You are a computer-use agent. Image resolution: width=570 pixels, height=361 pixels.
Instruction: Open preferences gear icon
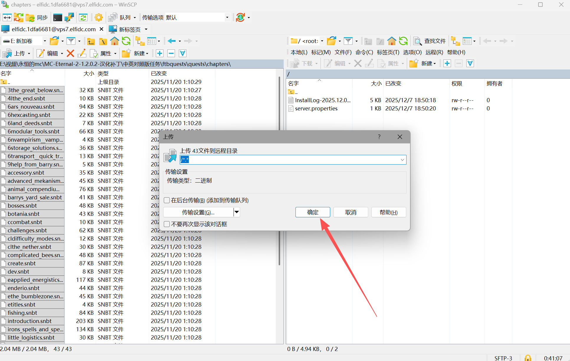pos(99,17)
